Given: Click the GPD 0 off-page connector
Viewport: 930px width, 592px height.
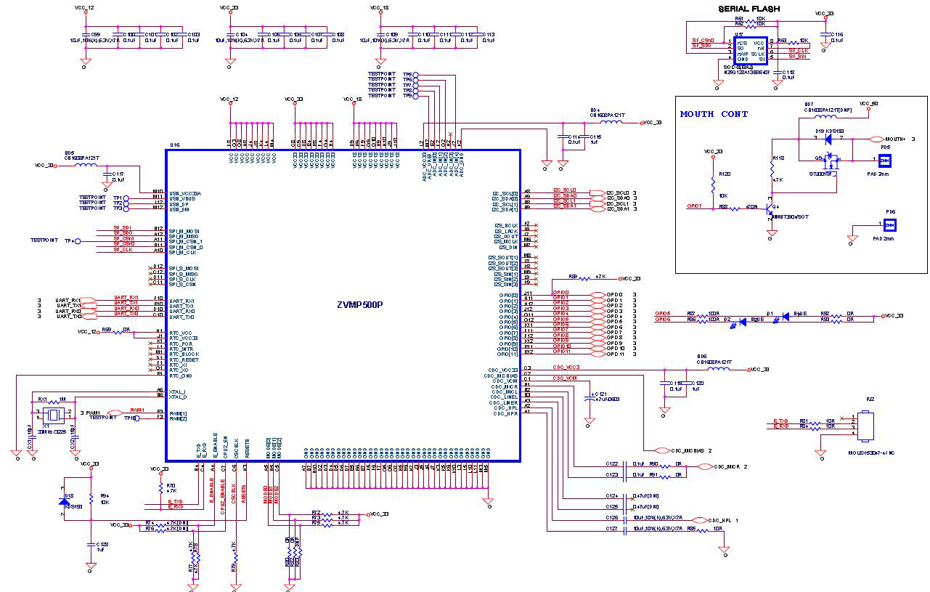Looking at the screenshot, I should pyautogui.click(x=598, y=294).
